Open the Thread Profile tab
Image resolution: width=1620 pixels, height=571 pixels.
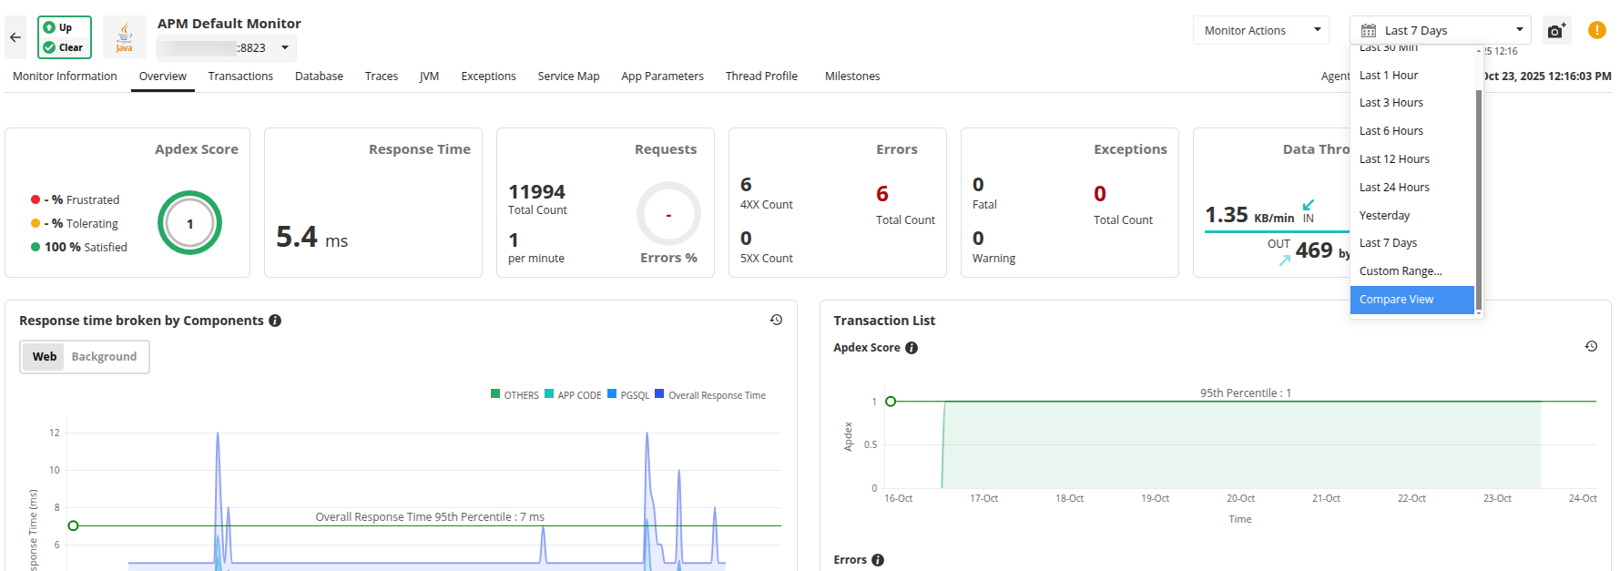761,76
